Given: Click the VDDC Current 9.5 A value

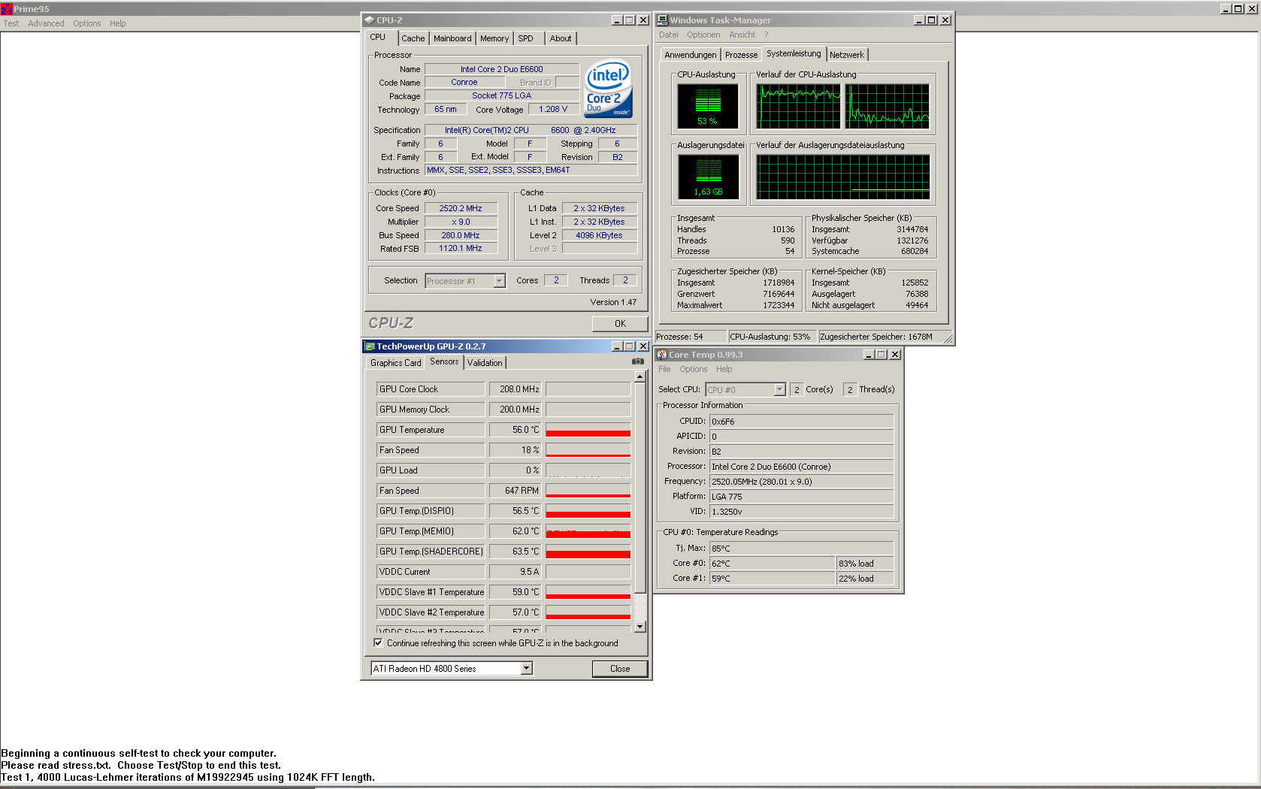Looking at the screenshot, I should point(515,572).
